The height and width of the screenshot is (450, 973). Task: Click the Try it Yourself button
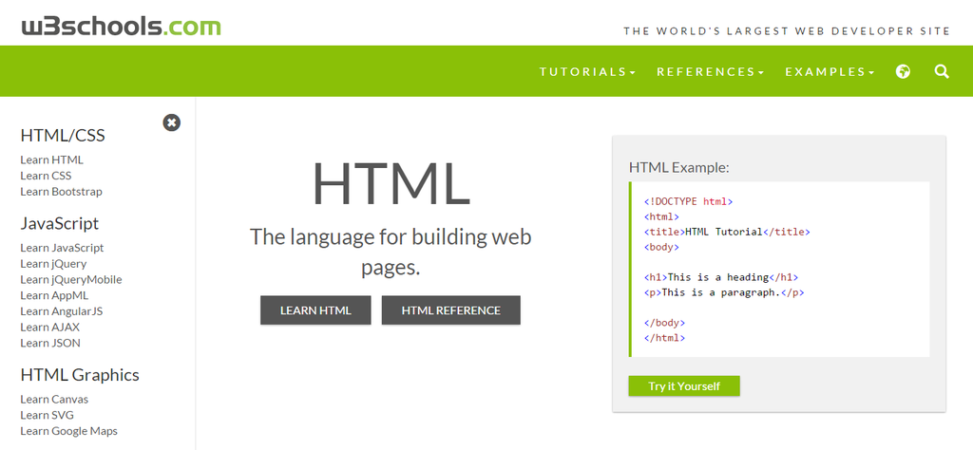pyautogui.click(x=684, y=386)
